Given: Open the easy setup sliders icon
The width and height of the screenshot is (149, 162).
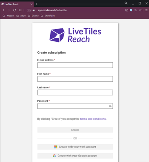Looking at the screenshot, I should click(x=146, y=10).
